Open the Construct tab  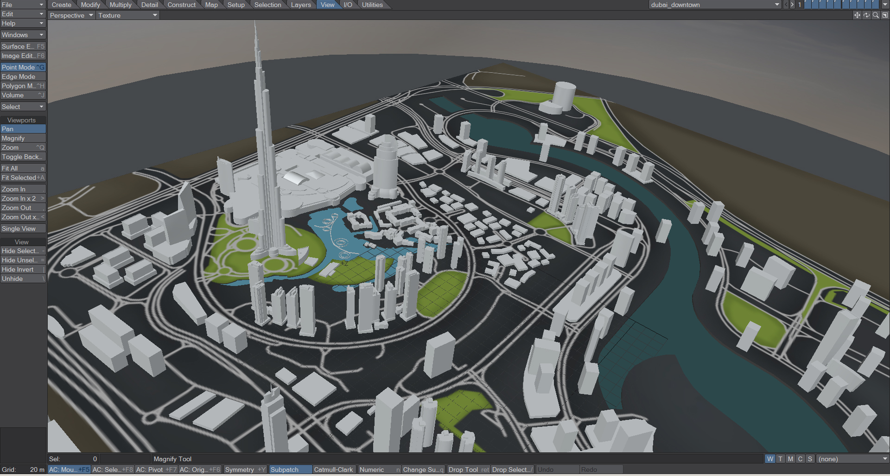click(x=181, y=5)
